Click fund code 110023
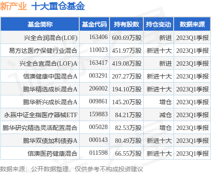This screenshot has width=211, height=173. coord(98,50)
